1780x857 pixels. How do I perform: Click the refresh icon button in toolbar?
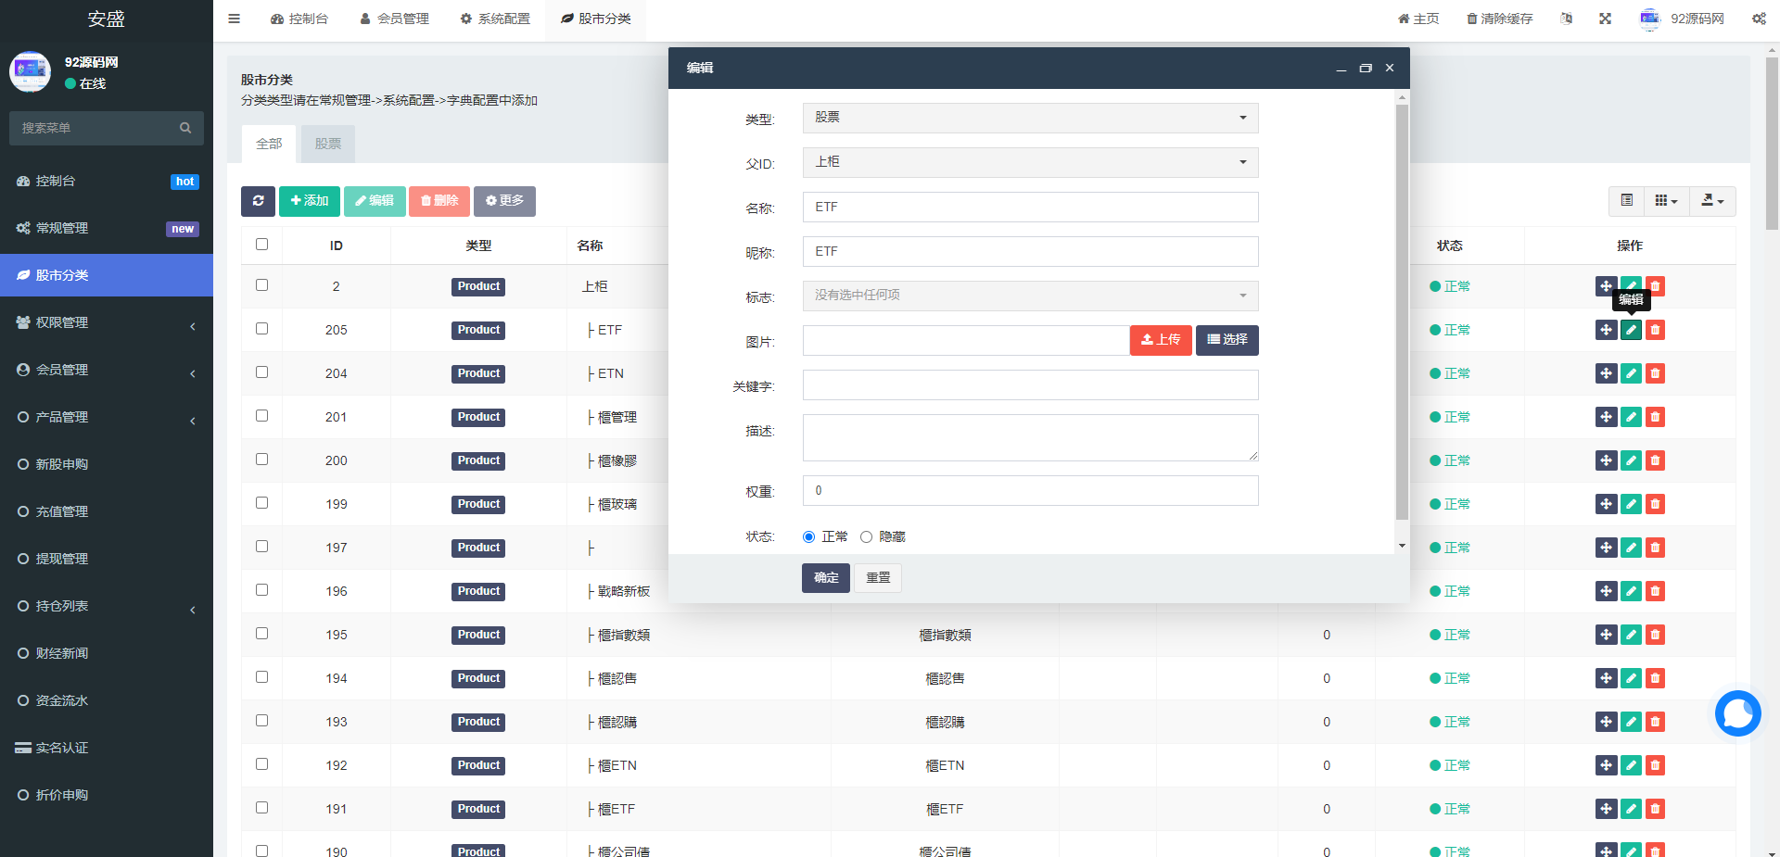coord(258,201)
